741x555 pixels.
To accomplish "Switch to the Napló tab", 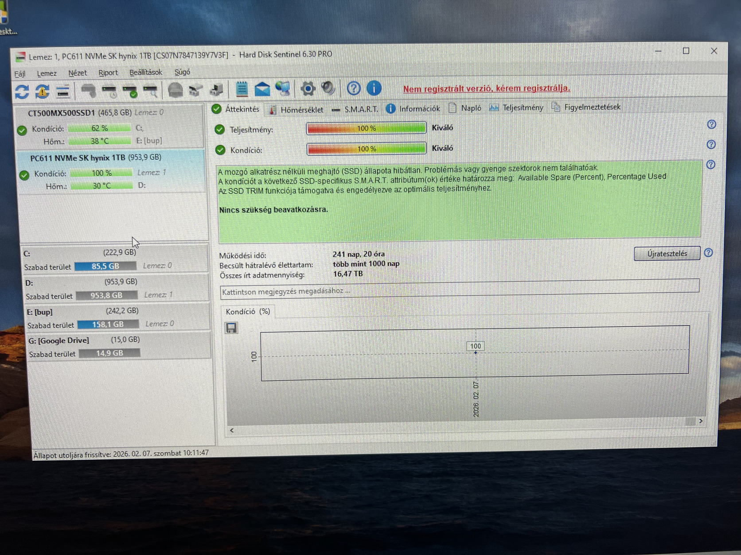I will (x=465, y=108).
